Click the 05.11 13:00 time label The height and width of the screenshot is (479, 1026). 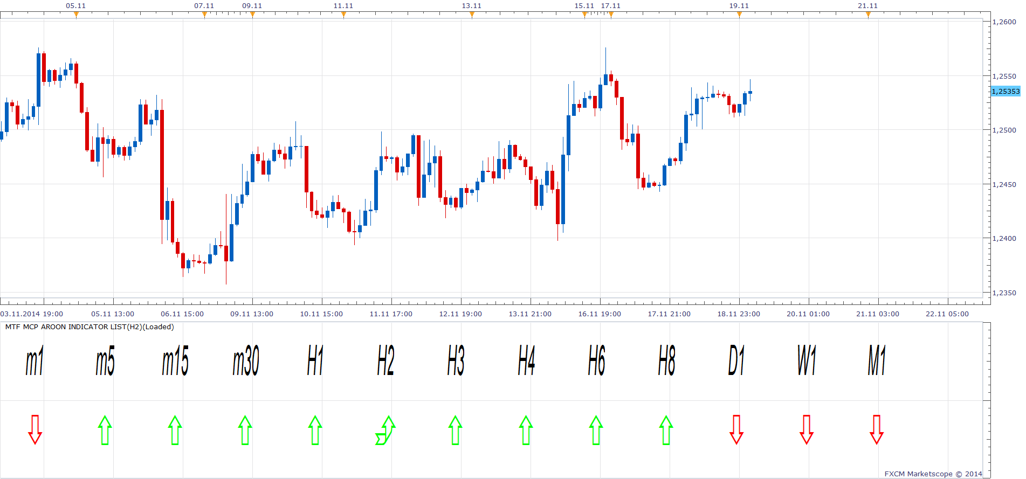click(x=113, y=314)
